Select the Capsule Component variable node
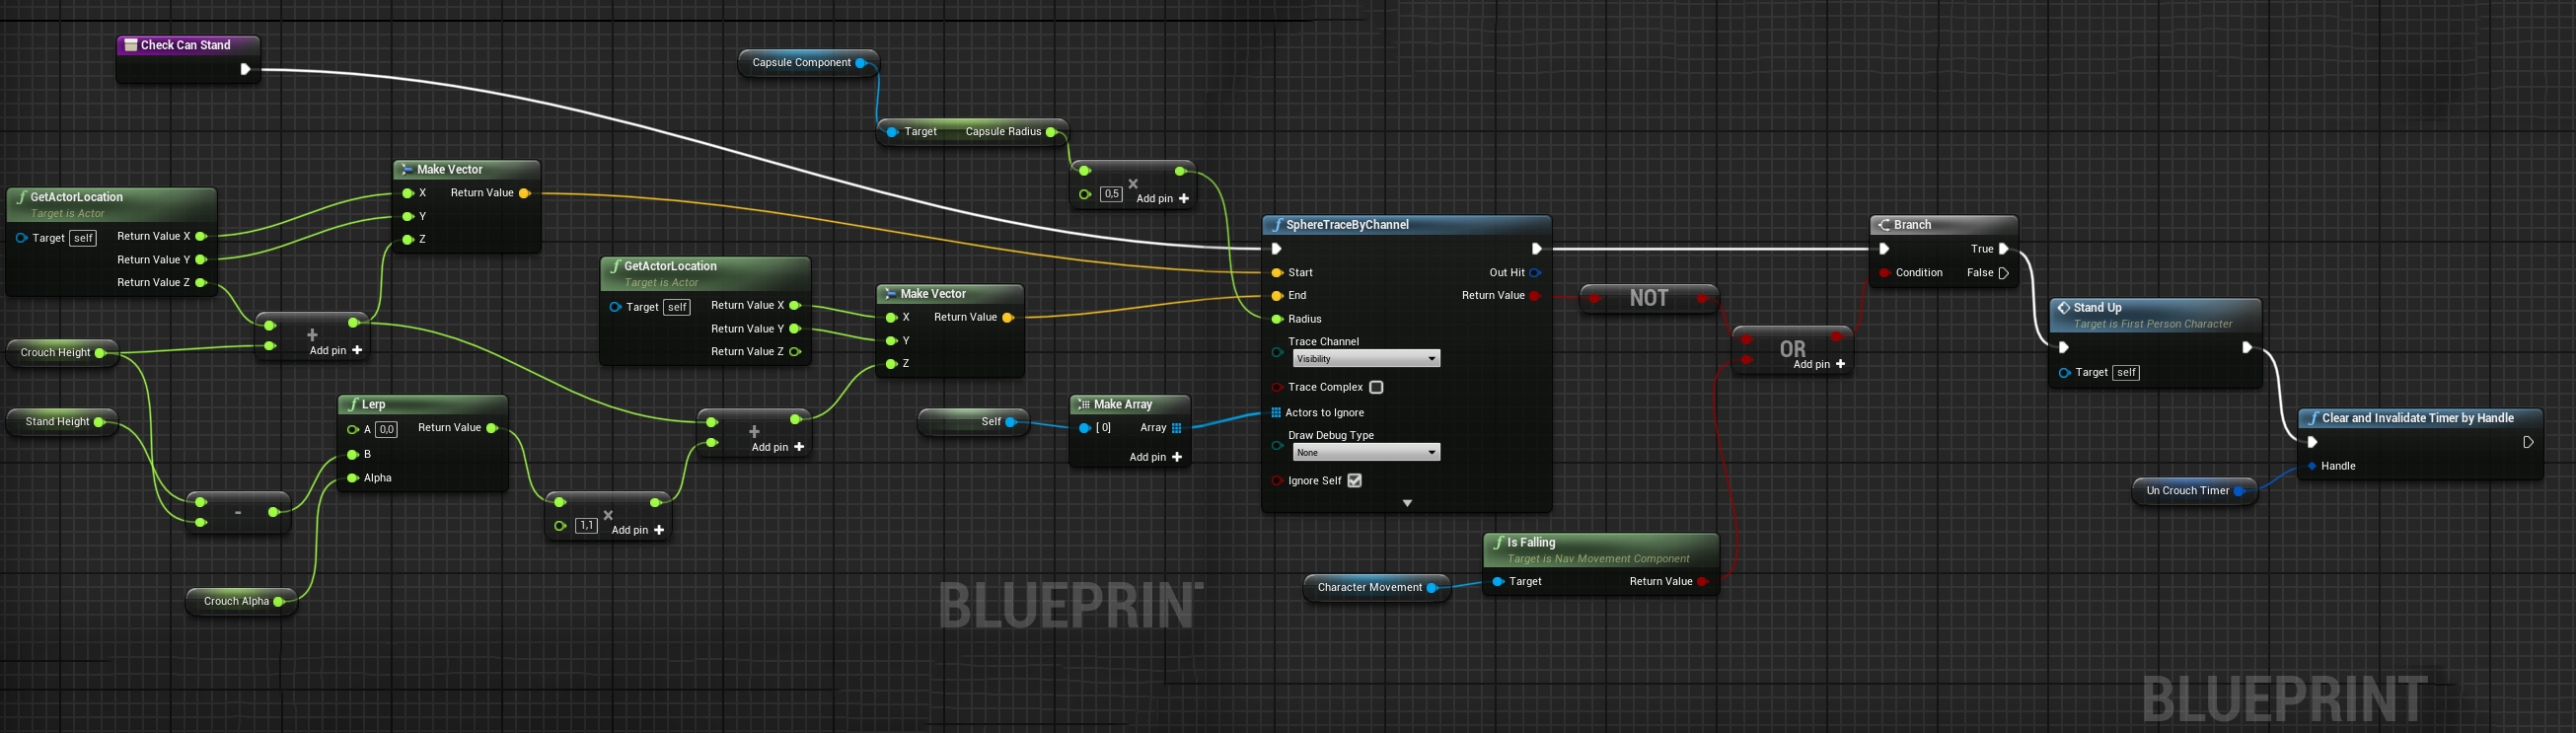2576x733 pixels. coord(809,63)
